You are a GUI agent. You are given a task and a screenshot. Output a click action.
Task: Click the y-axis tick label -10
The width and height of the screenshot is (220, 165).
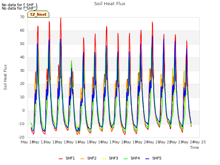21,124
